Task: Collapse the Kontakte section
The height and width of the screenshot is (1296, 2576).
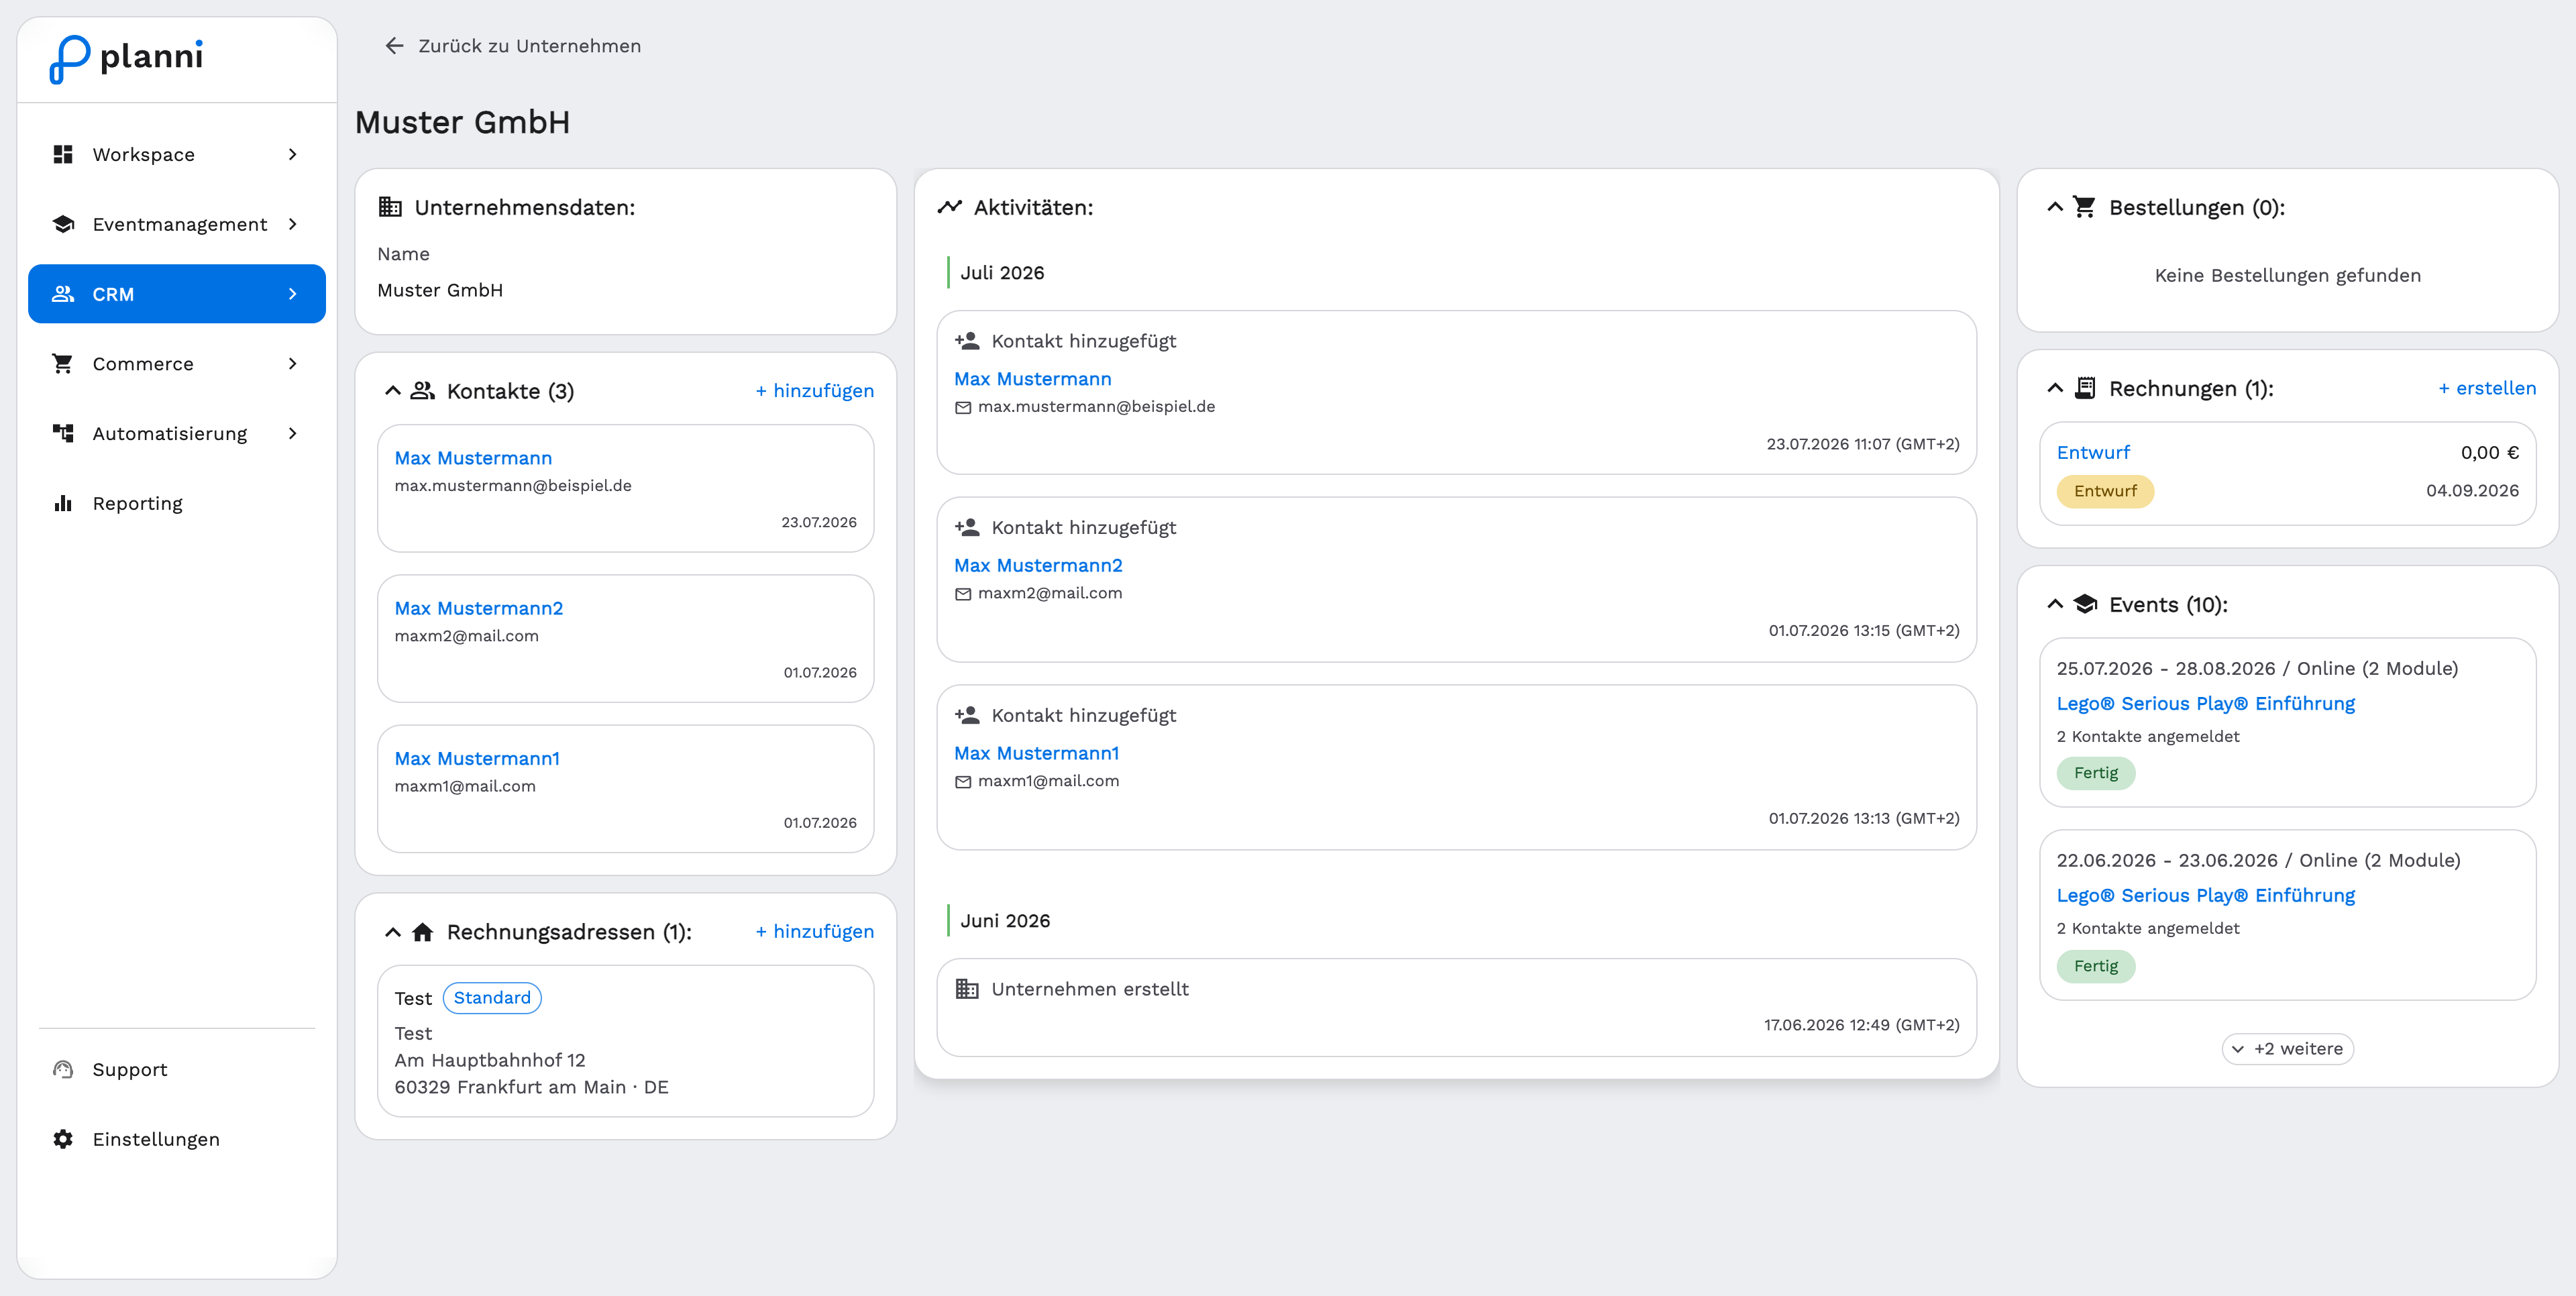Action: pos(393,391)
